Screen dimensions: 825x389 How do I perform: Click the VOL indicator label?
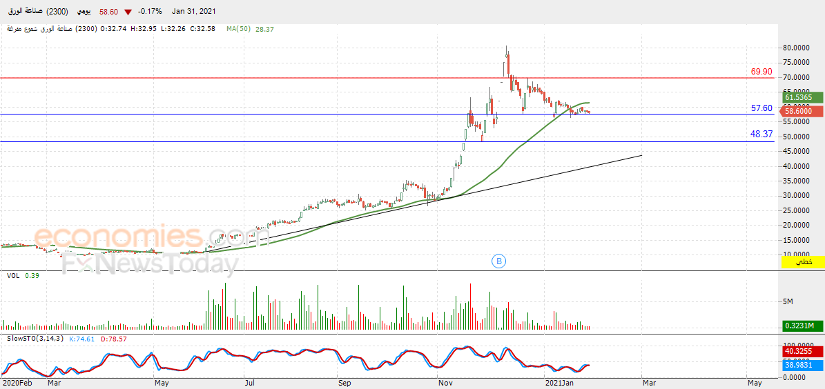[x=12, y=275]
